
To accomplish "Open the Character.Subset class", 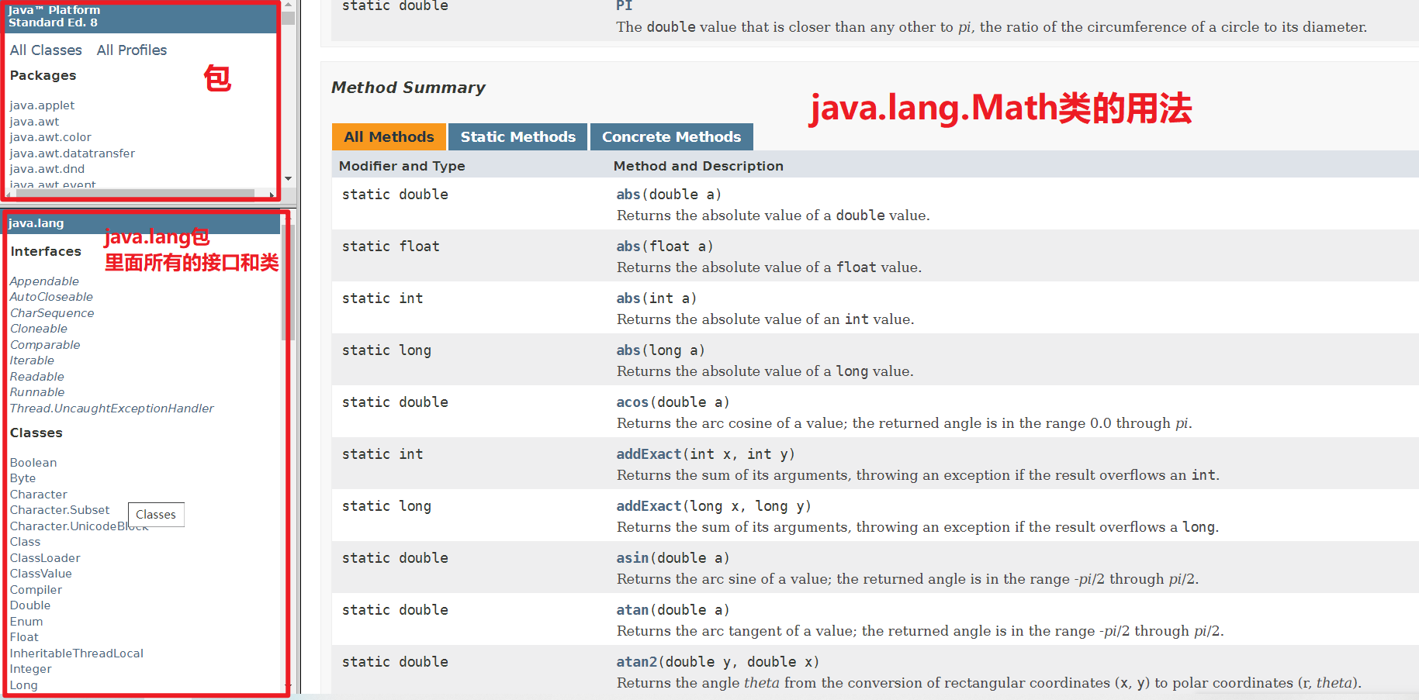I will 60,510.
